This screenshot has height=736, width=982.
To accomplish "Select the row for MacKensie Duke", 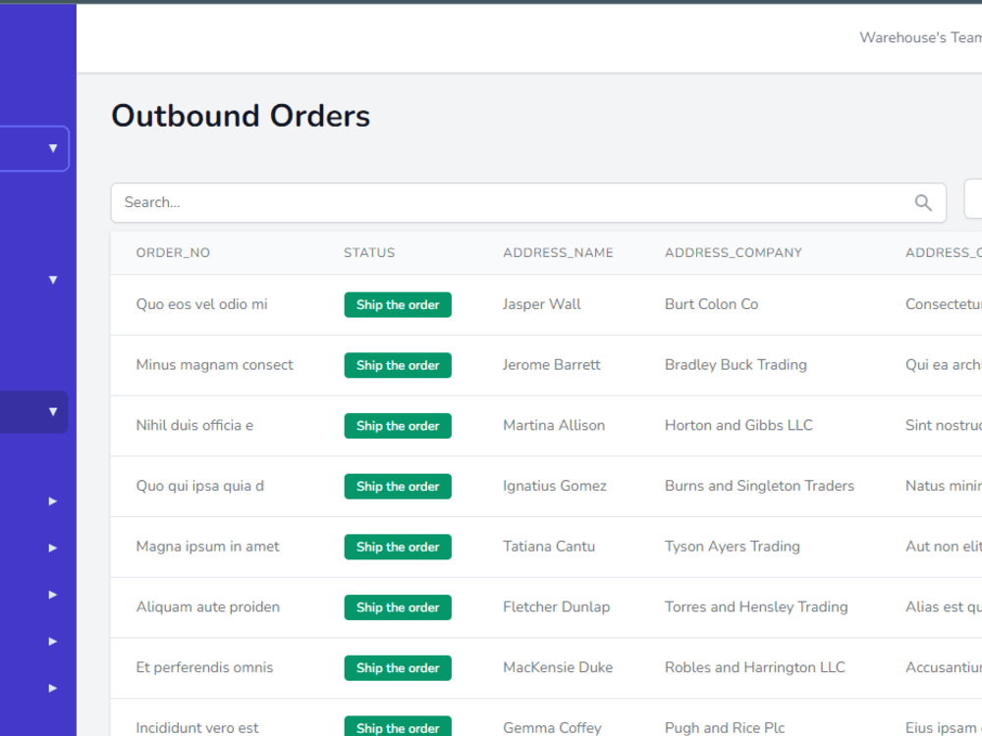I will click(558, 667).
